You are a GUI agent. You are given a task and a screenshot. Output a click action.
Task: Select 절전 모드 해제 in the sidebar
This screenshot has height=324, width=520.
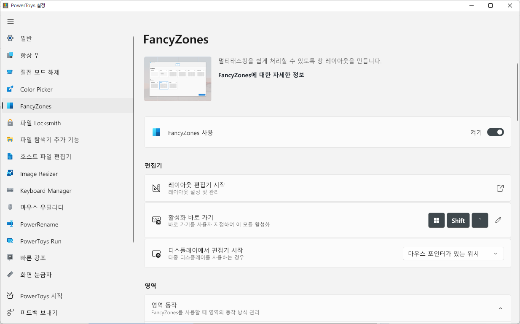pyautogui.click(x=67, y=72)
